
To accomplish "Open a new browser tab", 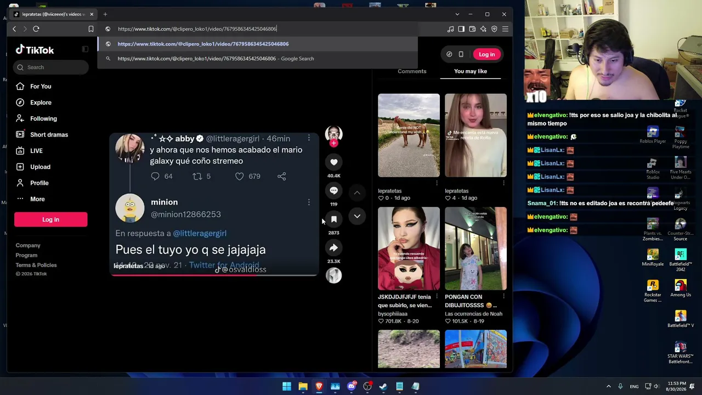I will pos(105,14).
